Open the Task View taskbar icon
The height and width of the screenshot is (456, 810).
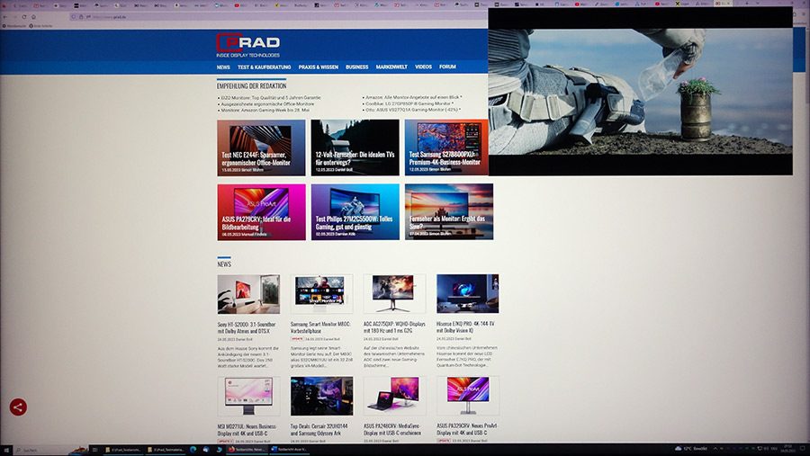(x=94, y=450)
